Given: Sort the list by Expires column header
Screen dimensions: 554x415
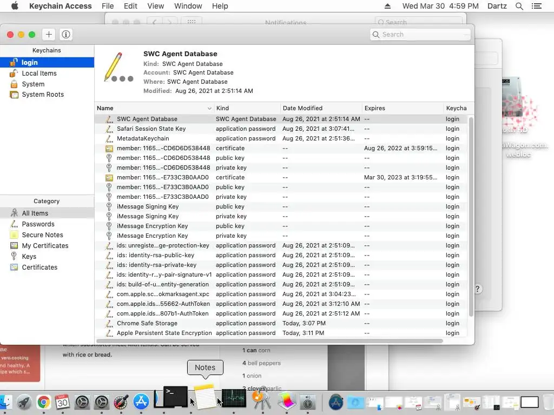Looking at the screenshot, I should click(403, 108).
